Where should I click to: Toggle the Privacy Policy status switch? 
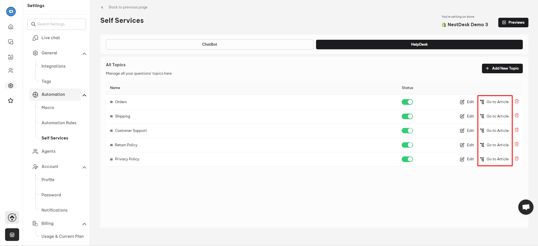(407, 159)
